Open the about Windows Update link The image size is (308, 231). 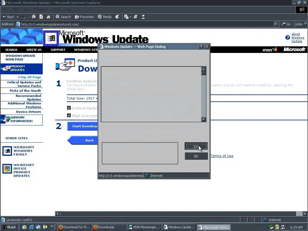coord(297,38)
